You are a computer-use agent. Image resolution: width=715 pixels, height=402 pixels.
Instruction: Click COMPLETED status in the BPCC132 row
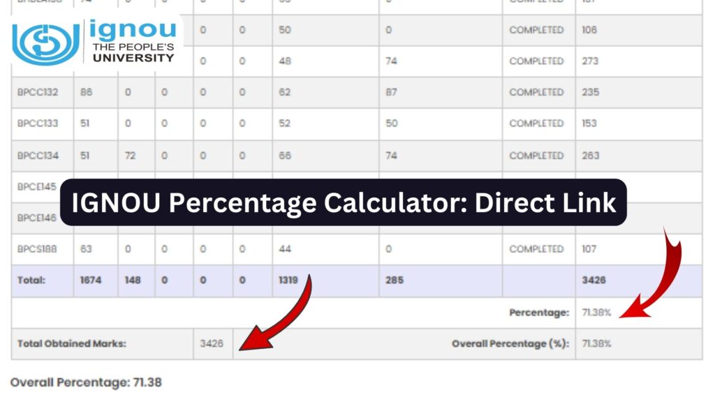[536, 92]
